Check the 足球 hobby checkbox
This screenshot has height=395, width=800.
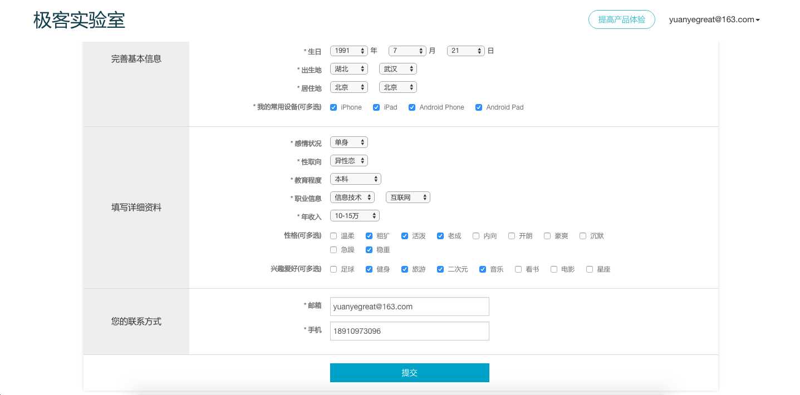pos(333,269)
